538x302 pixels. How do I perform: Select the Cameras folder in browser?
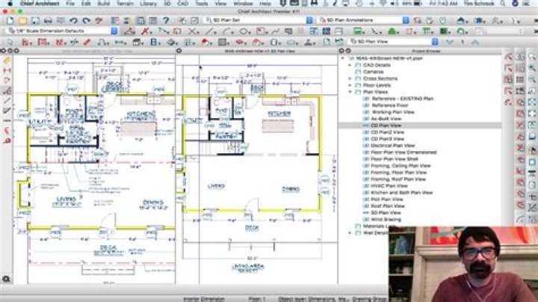pos(373,72)
